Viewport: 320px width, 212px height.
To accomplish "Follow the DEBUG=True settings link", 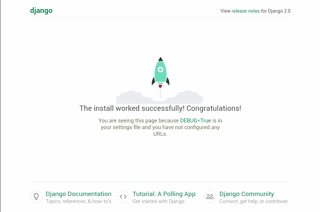I will (195, 120).
